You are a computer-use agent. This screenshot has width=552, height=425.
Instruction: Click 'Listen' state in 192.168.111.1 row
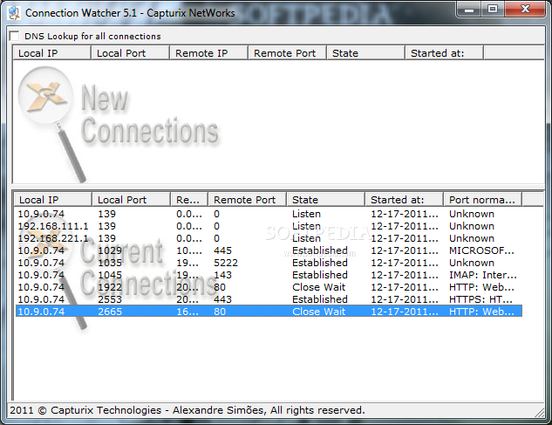(306, 226)
